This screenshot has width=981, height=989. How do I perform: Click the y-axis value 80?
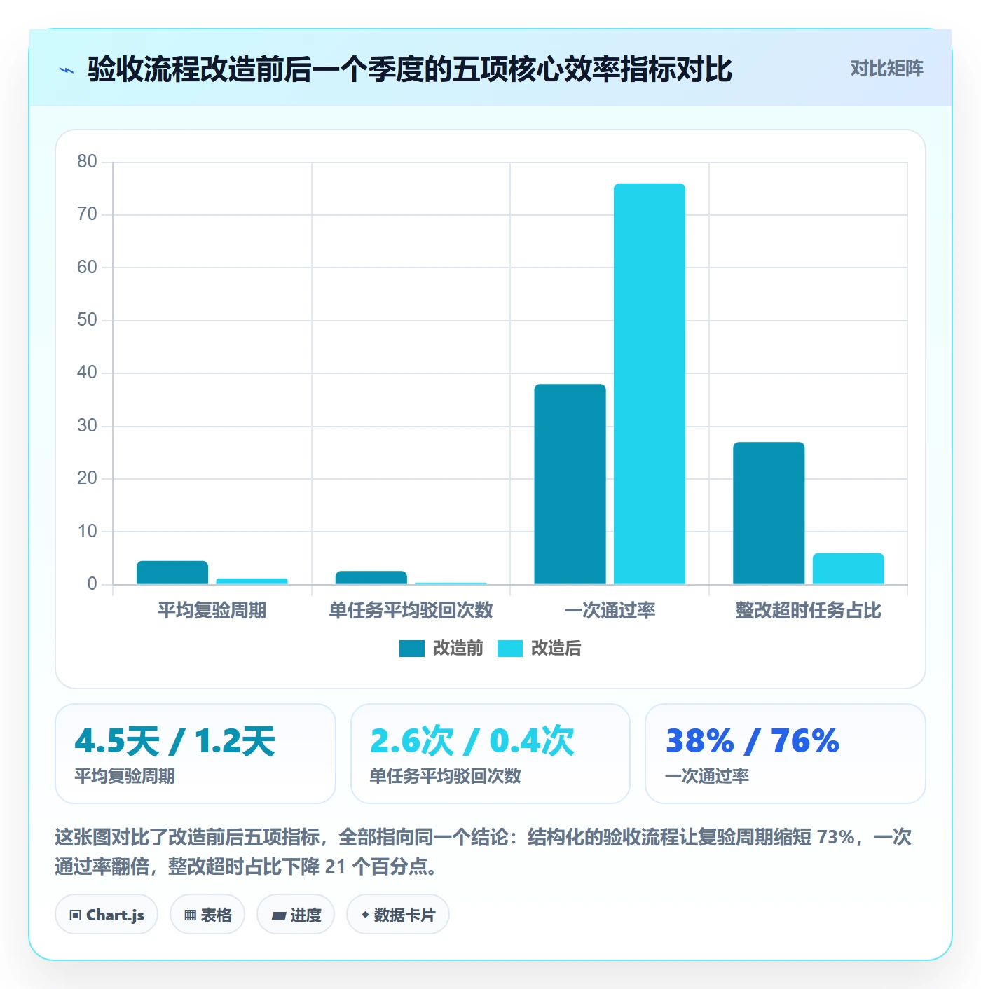click(x=87, y=162)
